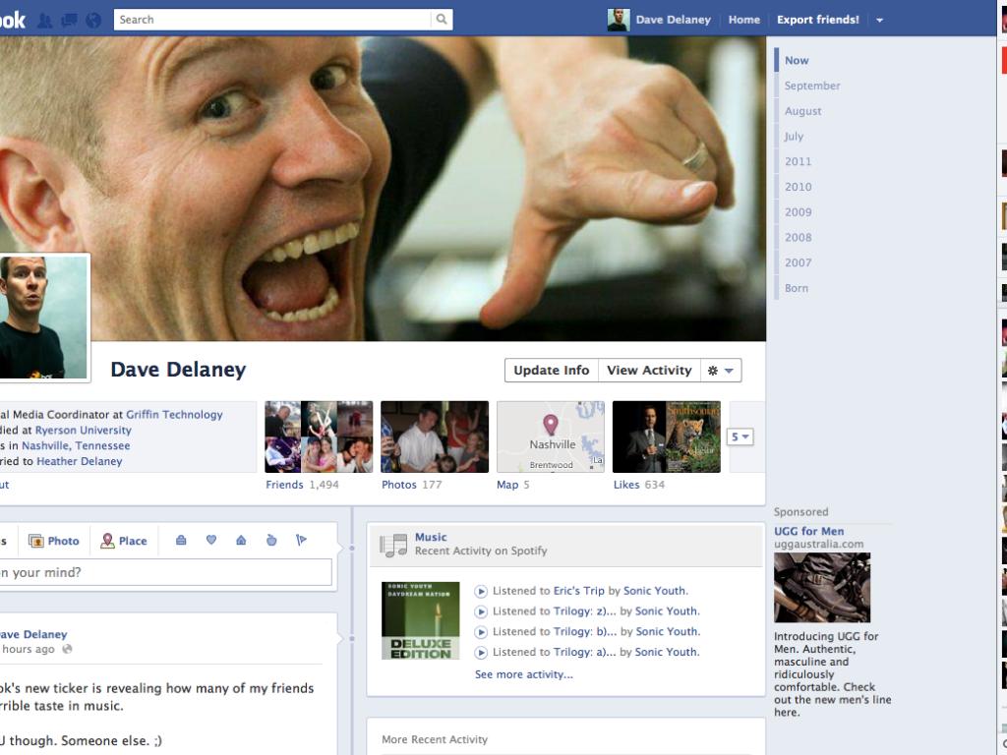Select the Work and Education briefcase icon
This screenshot has width=1007, height=755.
pos(181,540)
